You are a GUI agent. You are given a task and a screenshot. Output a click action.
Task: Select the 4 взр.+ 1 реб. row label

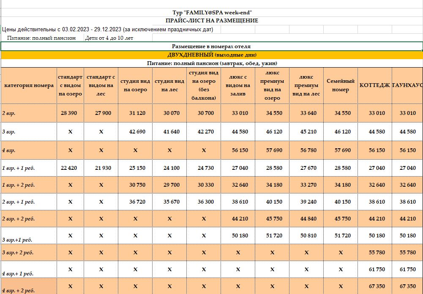click(x=29, y=269)
